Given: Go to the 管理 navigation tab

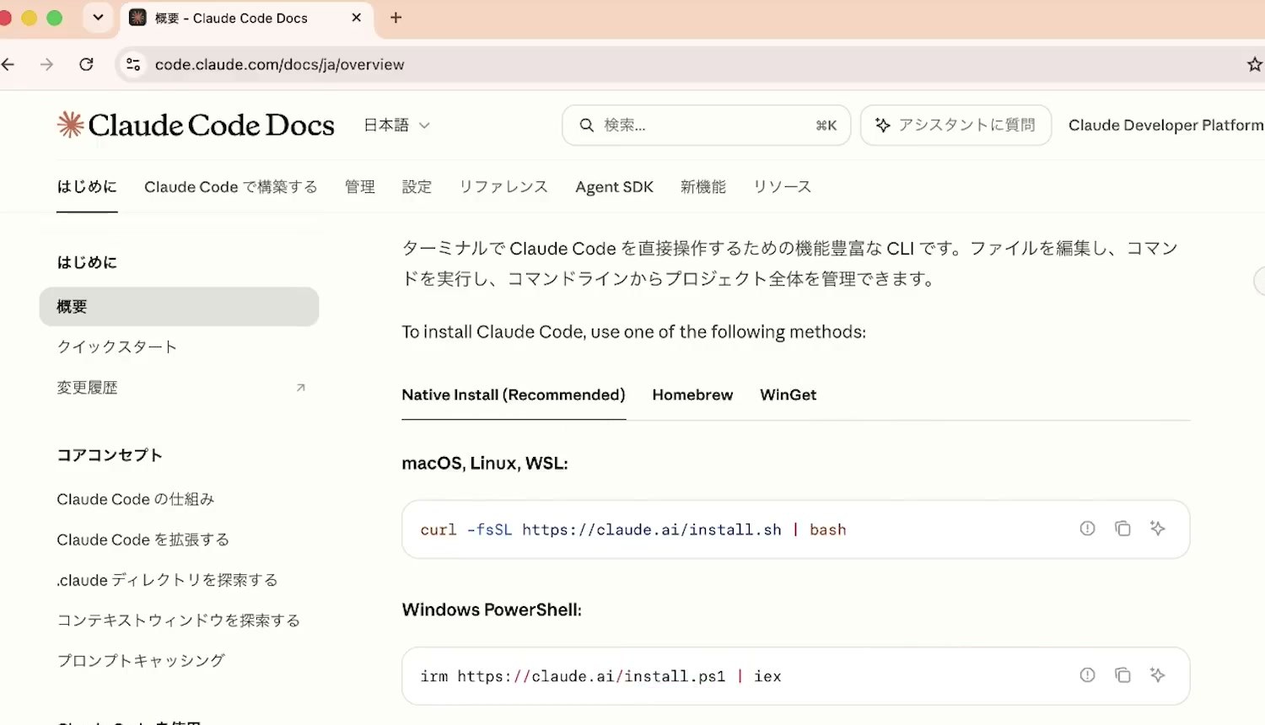Looking at the screenshot, I should (x=360, y=187).
